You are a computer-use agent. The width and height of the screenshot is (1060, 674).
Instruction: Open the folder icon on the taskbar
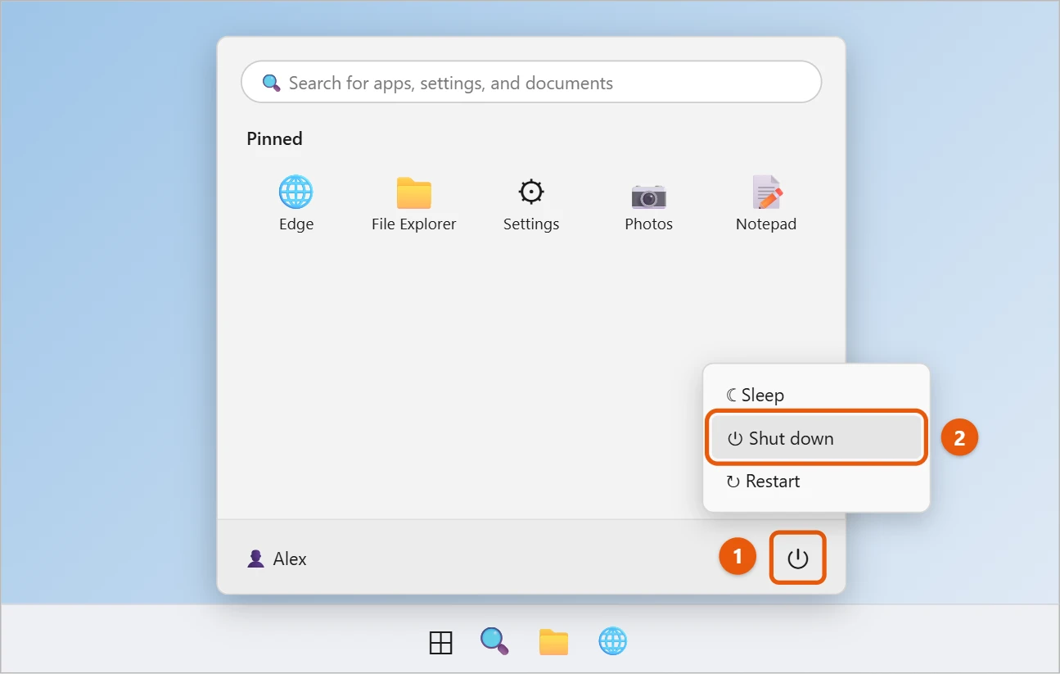click(554, 642)
